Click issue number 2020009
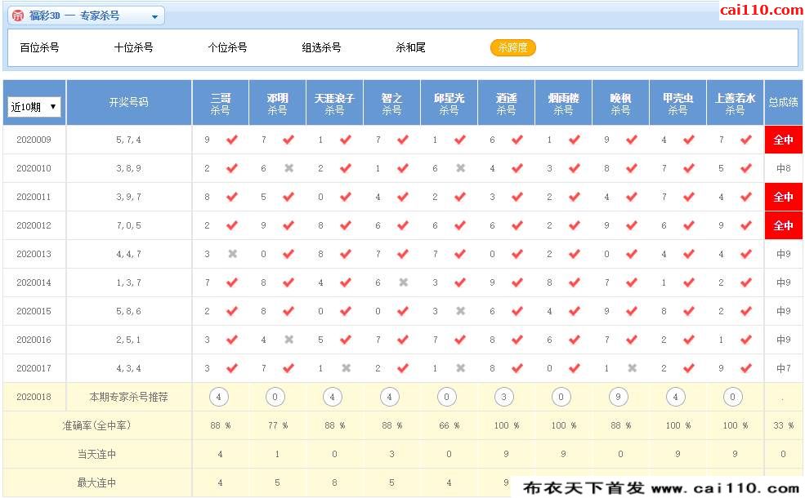805x498 pixels. tap(34, 140)
